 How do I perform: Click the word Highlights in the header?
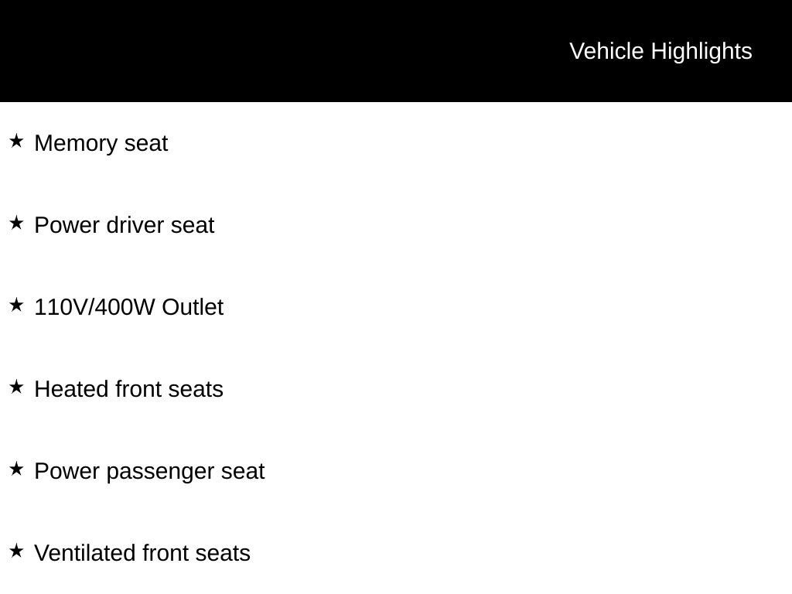pos(702,51)
